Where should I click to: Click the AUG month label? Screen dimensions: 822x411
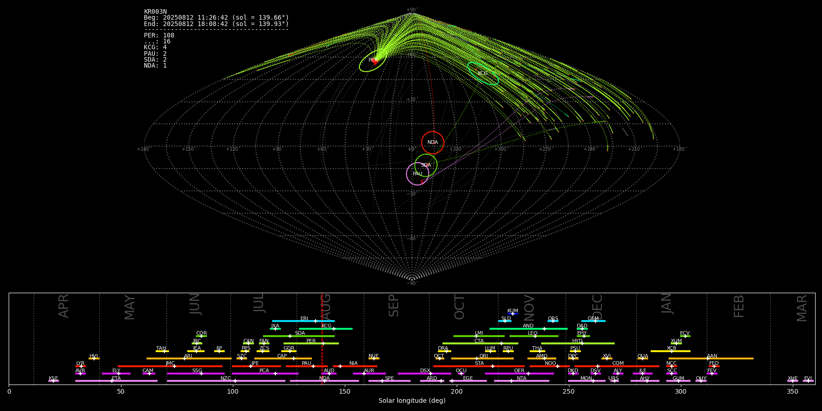(x=326, y=307)
